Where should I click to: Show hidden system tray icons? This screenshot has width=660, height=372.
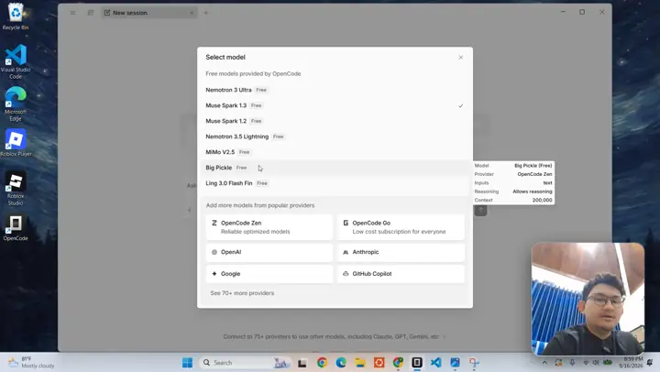(x=544, y=363)
